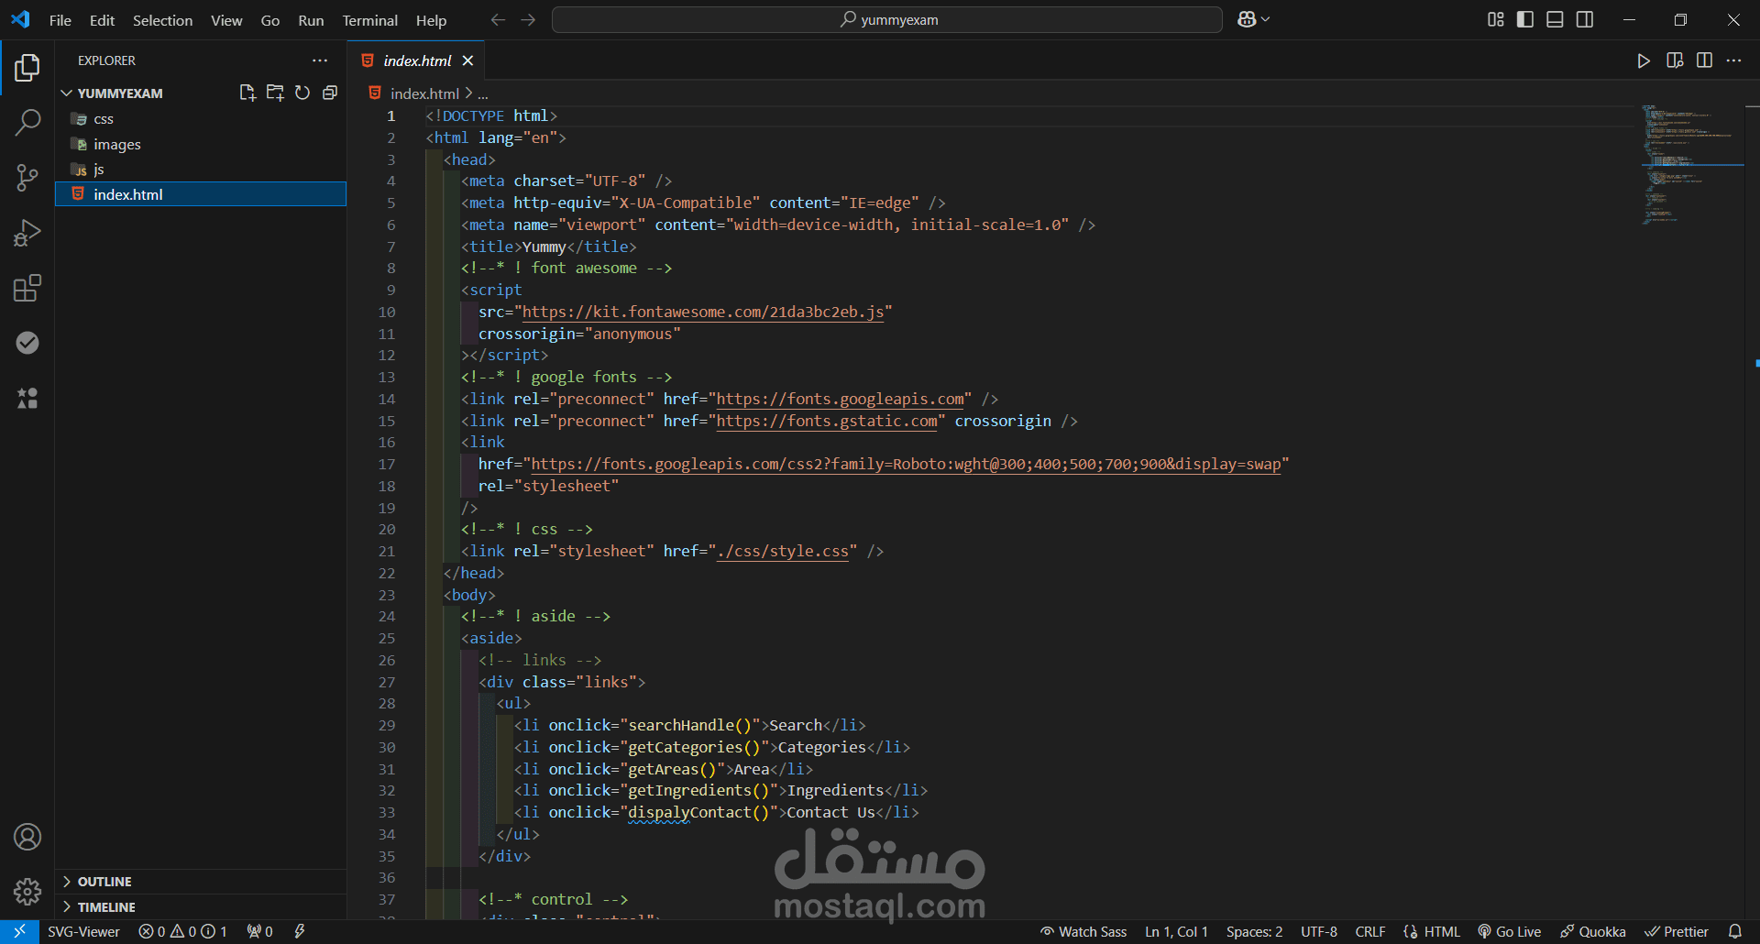
Task: Change Spaces: 2 indentation setting
Action: [x=1254, y=931]
